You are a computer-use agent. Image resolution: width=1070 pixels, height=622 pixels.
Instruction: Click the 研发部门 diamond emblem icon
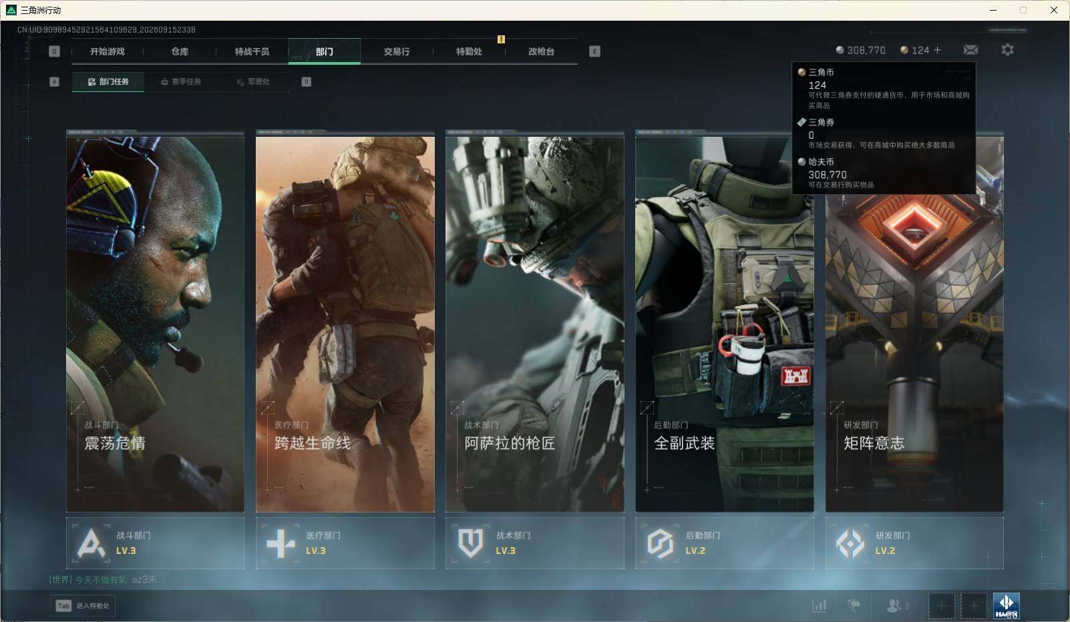click(x=850, y=543)
